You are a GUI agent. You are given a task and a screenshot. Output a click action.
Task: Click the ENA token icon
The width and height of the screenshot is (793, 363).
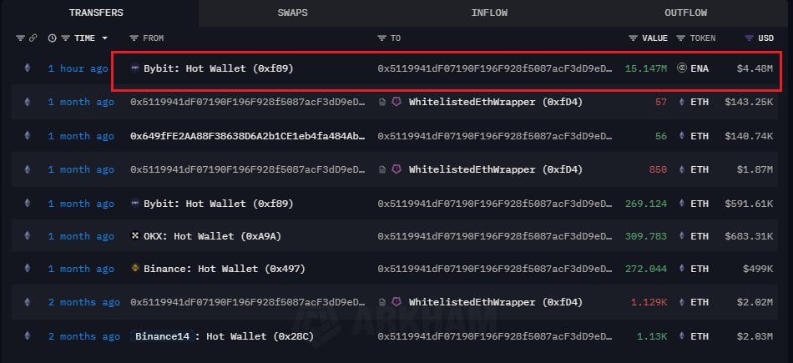681,68
